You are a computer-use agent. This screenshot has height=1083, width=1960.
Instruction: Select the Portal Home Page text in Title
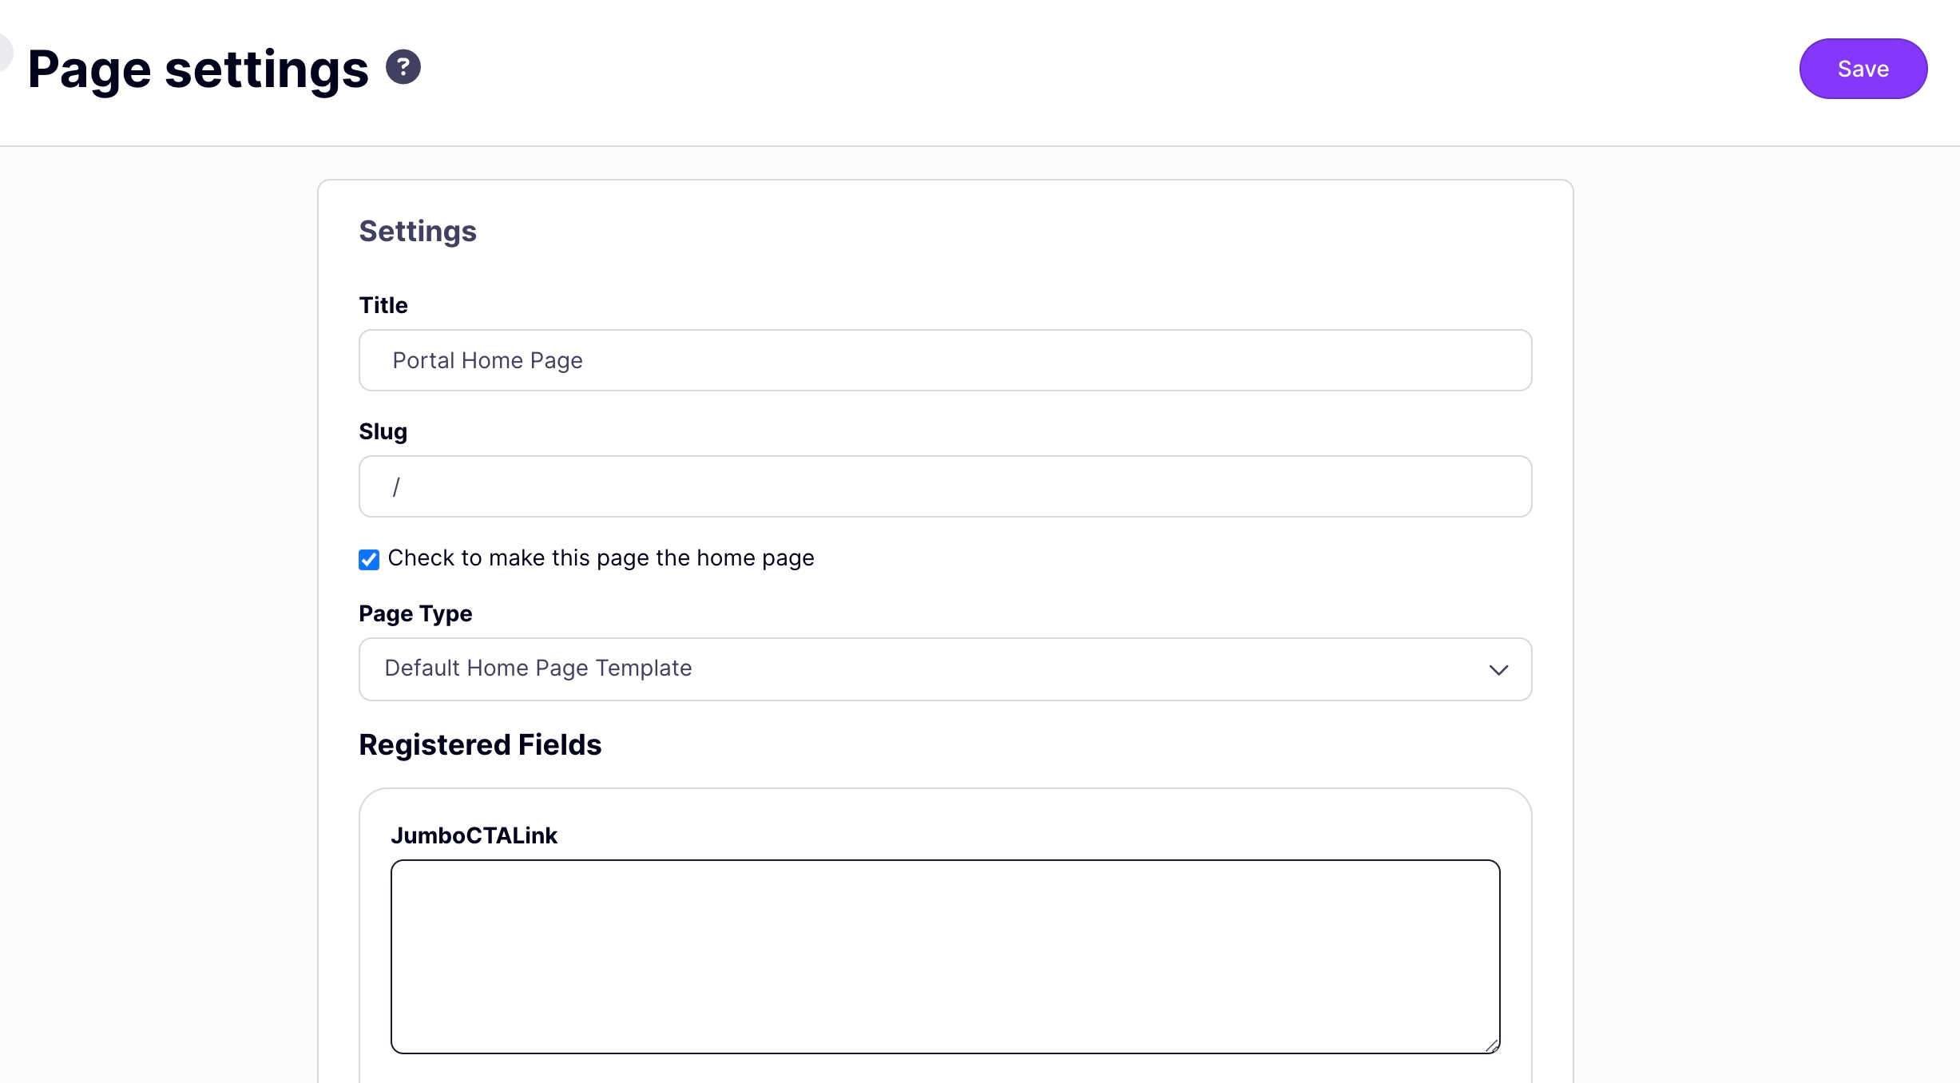click(487, 360)
